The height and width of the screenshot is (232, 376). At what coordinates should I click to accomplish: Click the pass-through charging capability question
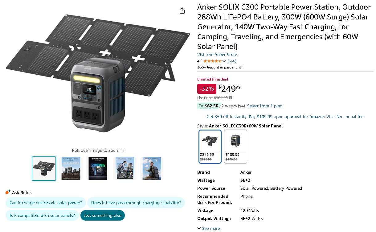[136, 203]
